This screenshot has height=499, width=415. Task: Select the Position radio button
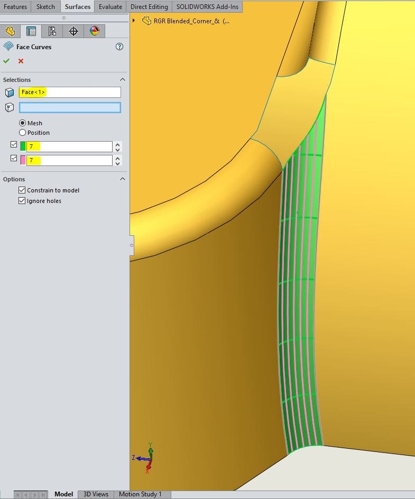(x=22, y=133)
